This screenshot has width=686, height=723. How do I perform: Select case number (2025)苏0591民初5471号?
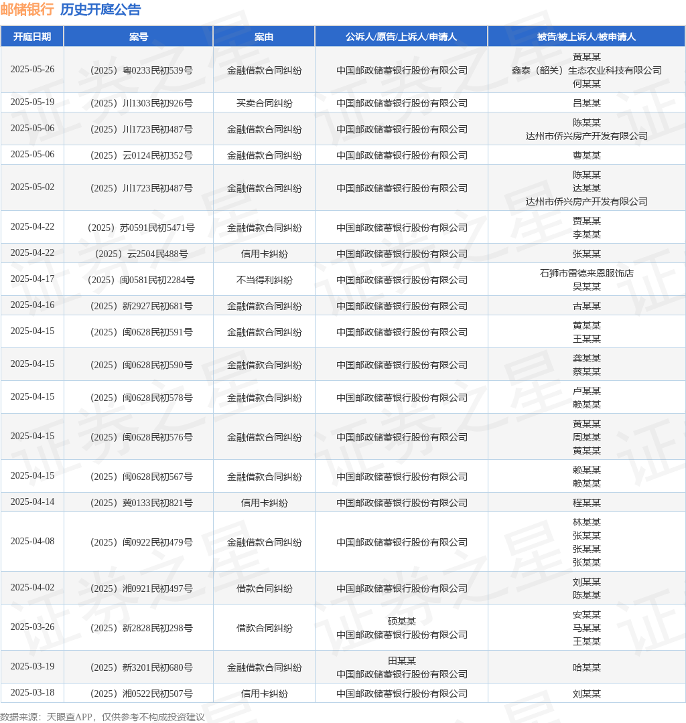click(141, 228)
